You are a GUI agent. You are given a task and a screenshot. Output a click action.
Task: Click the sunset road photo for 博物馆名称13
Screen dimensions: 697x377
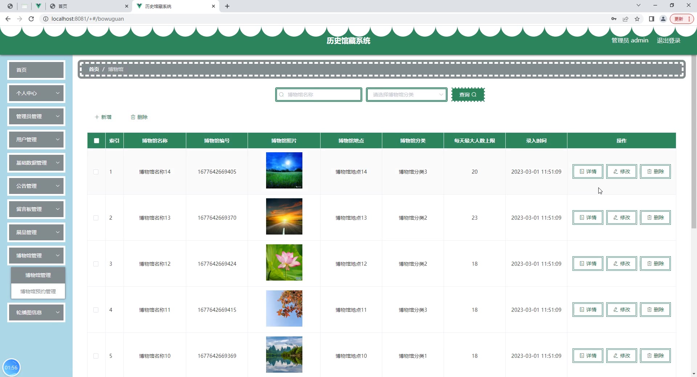[284, 216]
